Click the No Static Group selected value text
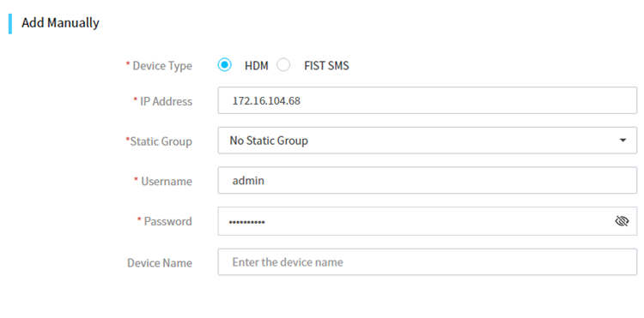 (269, 141)
